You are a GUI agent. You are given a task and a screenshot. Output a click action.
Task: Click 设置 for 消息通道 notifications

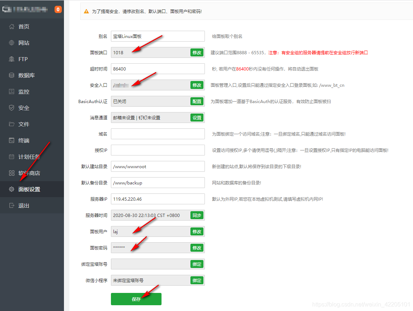tap(197, 118)
